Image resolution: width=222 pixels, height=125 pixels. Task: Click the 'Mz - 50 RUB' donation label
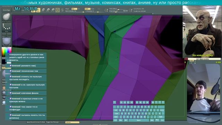point(26,9)
